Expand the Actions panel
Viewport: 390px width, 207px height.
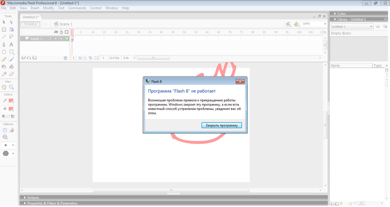tap(25, 197)
